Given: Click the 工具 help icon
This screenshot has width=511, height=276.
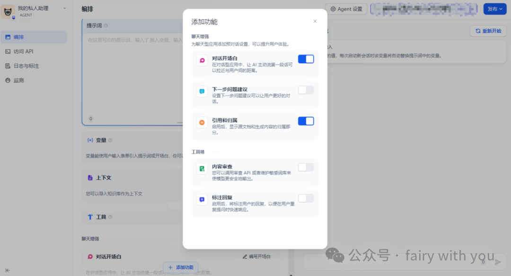Looking at the screenshot, I should pyautogui.click(x=110, y=217).
